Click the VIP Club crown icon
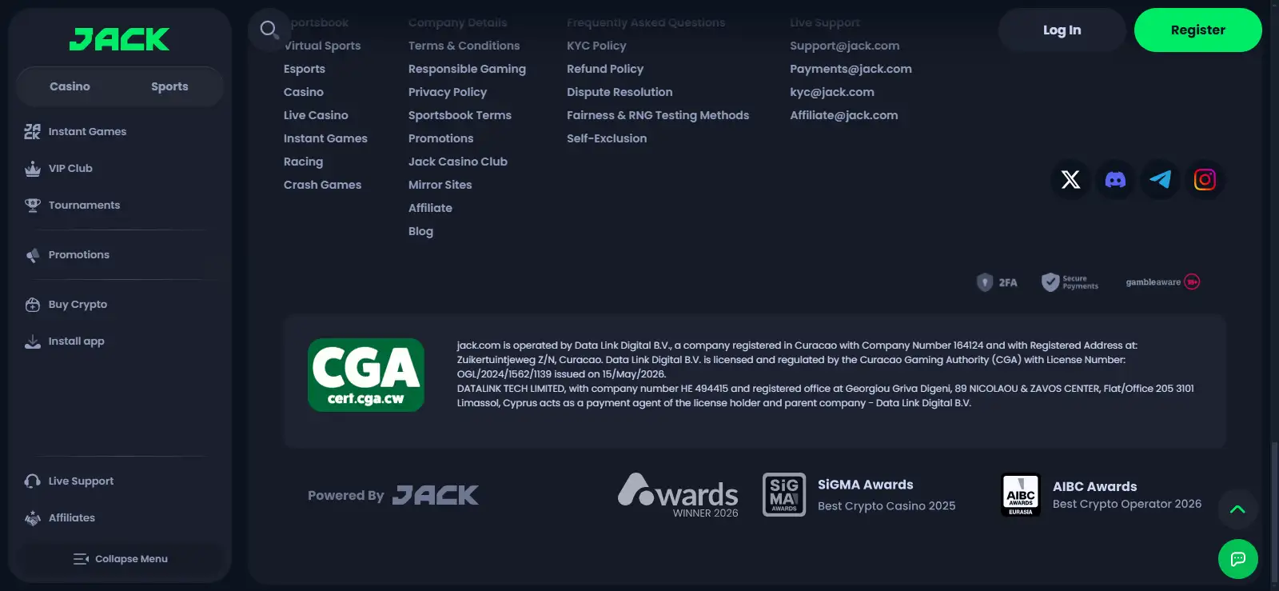This screenshot has height=591, width=1279. click(32, 168)
